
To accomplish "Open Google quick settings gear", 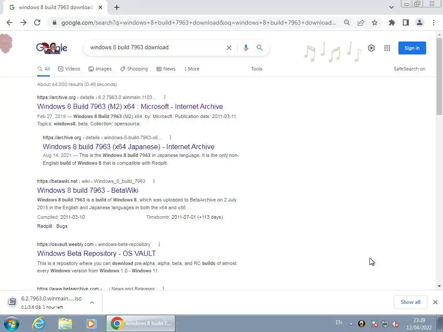I will click(x=371, y=48).
